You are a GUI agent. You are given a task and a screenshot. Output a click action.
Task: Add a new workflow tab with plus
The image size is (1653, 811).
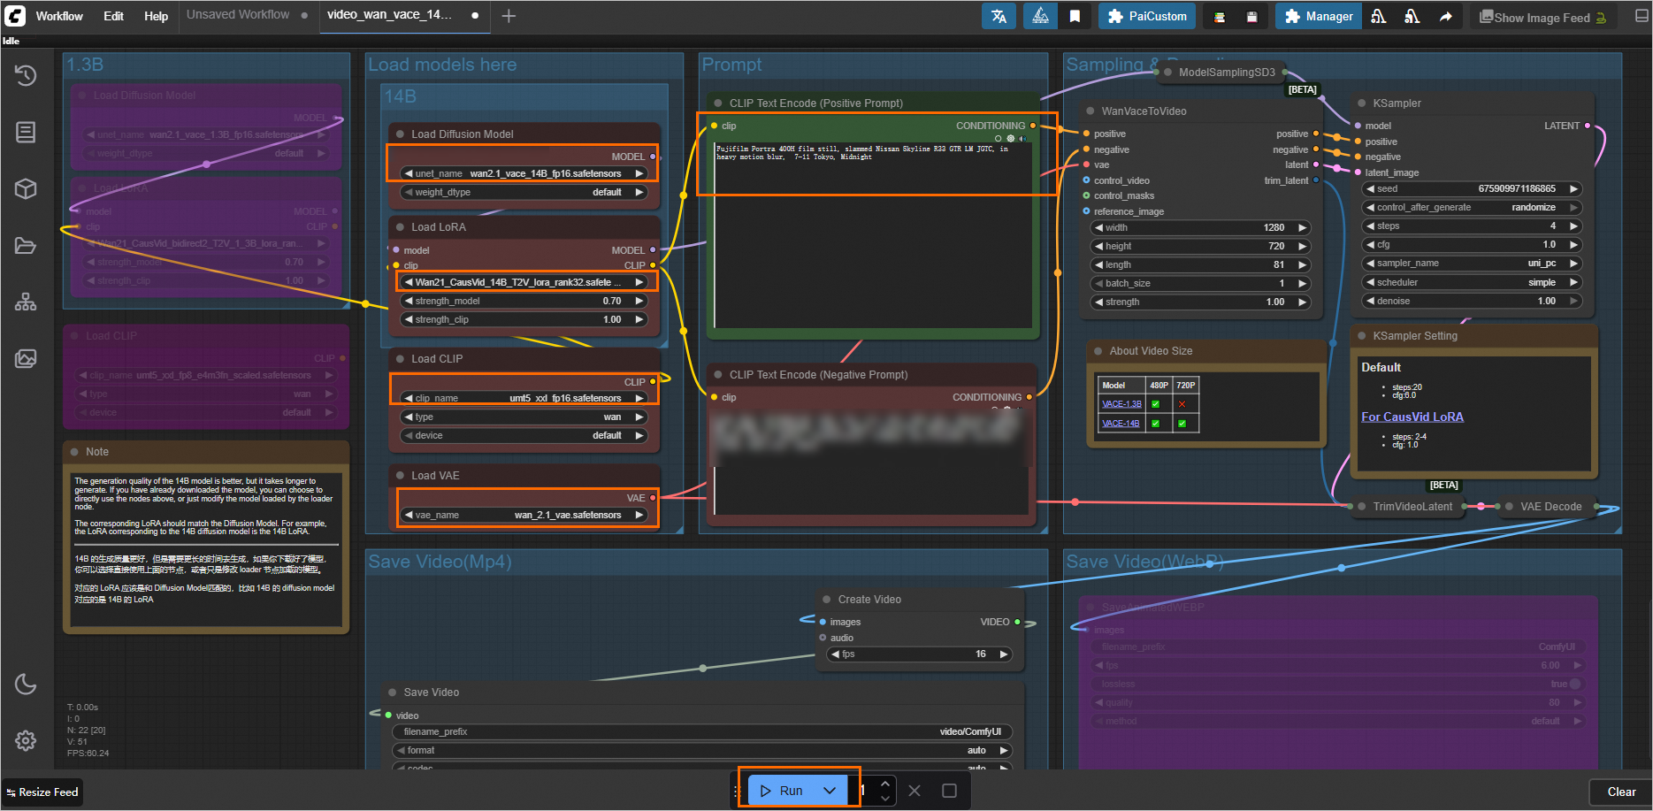coord(509,16)
